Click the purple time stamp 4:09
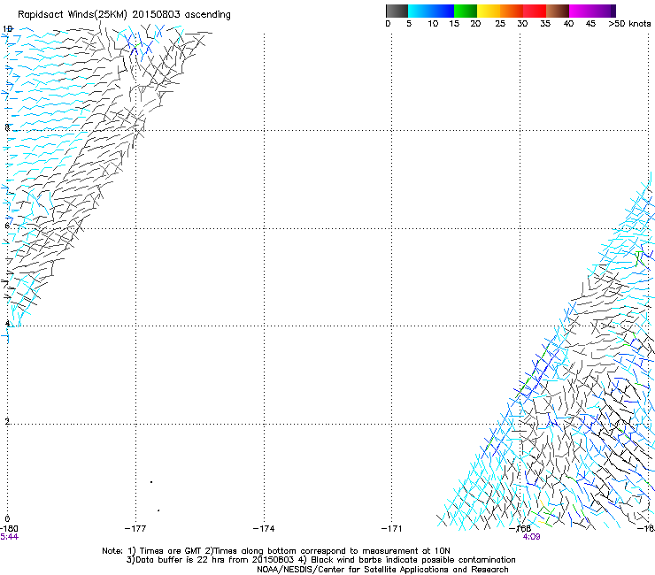The height and width of the screenshot is (575, 655). tap(531, 537)
